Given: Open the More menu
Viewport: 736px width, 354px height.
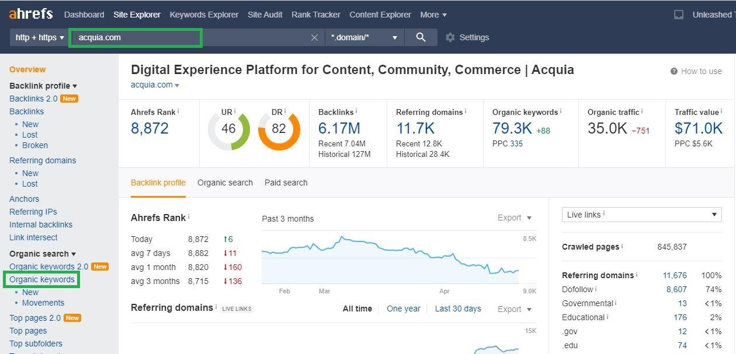Looking at the screenshot, I should pyautogui.click(x=433, y=15).
